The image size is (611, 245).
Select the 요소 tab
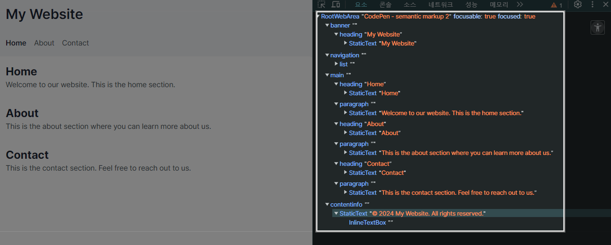click(x=361, y=5)
